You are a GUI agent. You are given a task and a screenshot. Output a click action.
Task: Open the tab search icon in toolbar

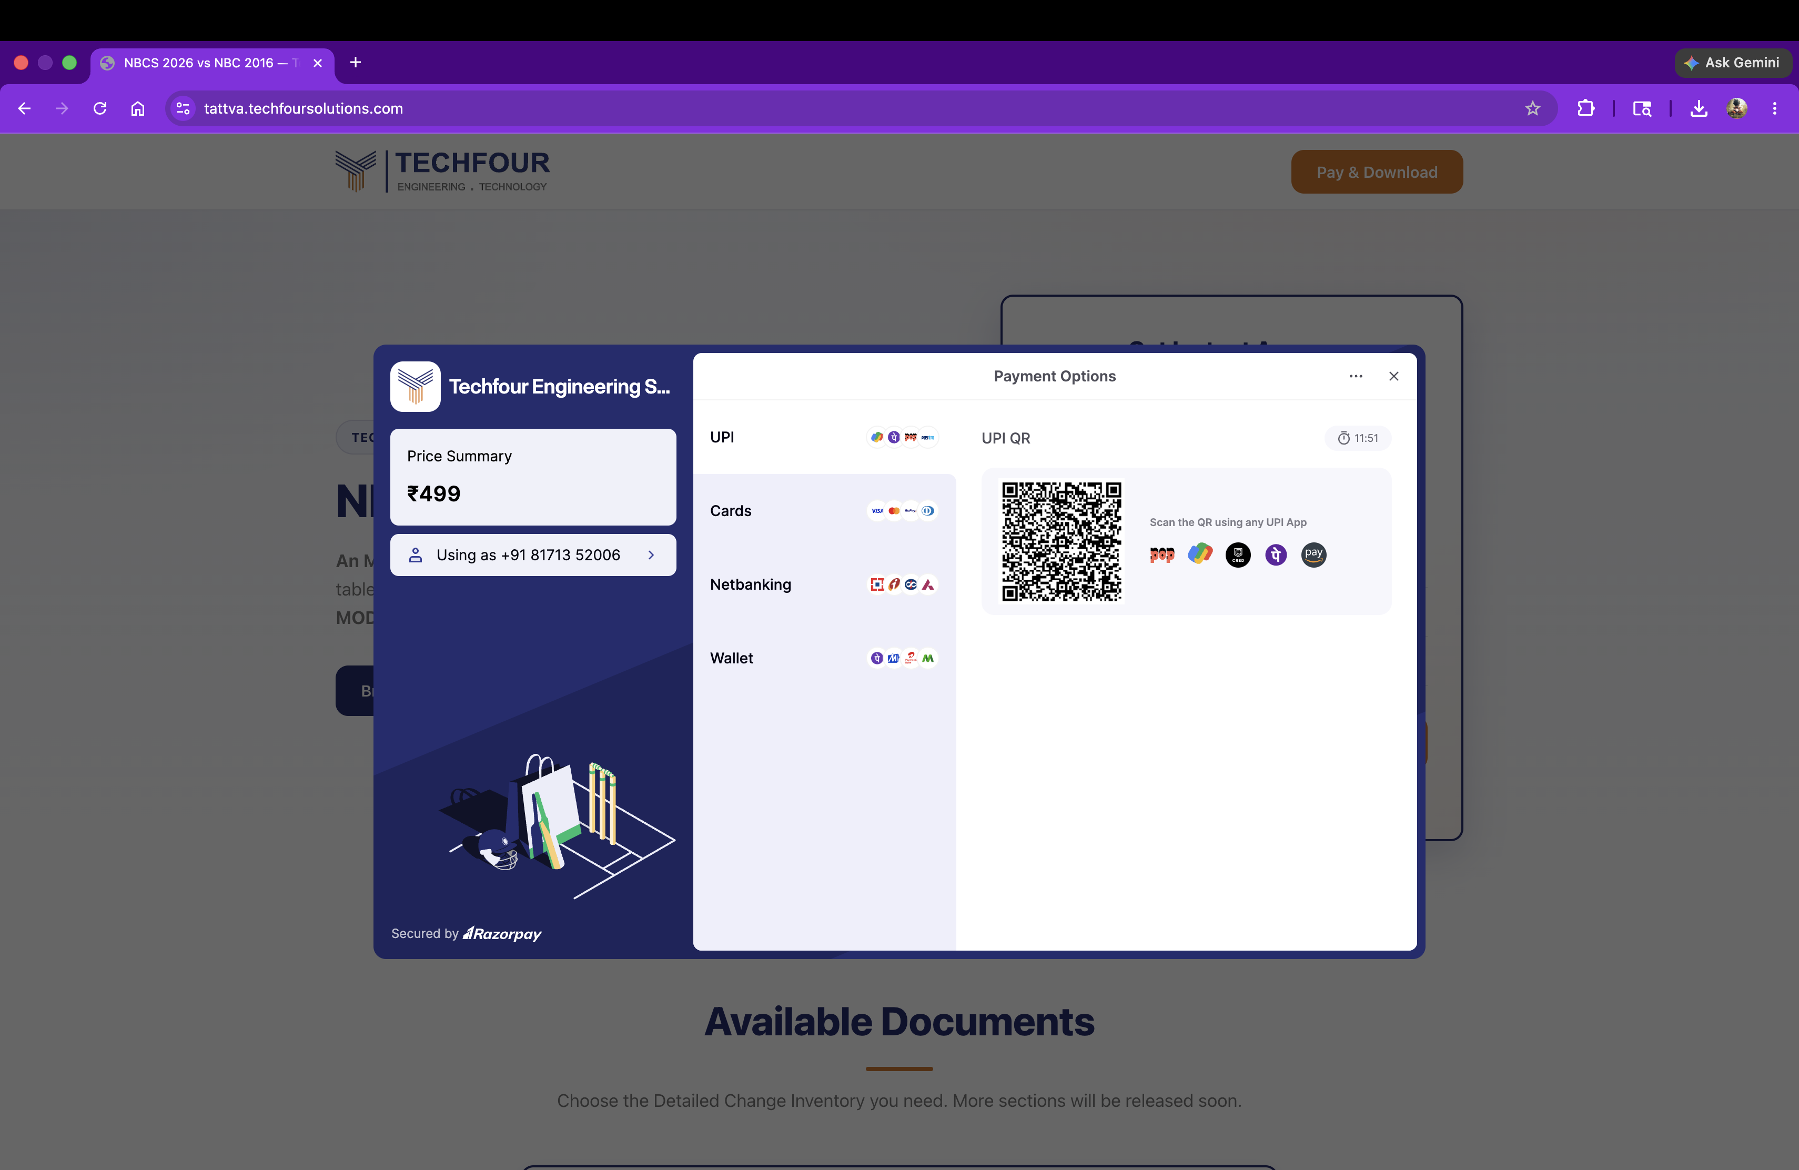(1642, 108)
